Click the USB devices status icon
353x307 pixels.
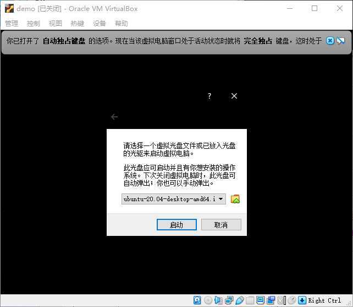pos(240,300)
